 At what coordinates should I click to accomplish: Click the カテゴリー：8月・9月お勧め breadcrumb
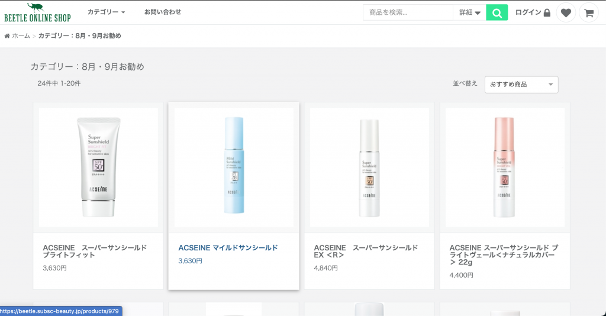[80, 36]
